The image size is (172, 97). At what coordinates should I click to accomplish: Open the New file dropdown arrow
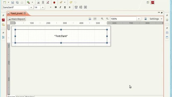(8, 2)
